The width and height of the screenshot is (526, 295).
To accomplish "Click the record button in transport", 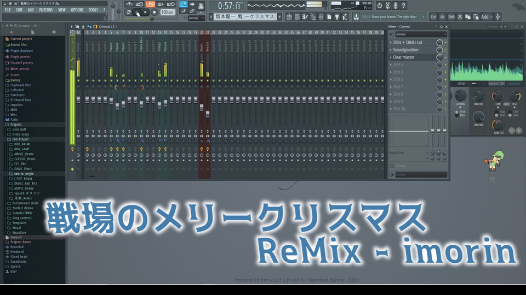I will click(154, 13).
